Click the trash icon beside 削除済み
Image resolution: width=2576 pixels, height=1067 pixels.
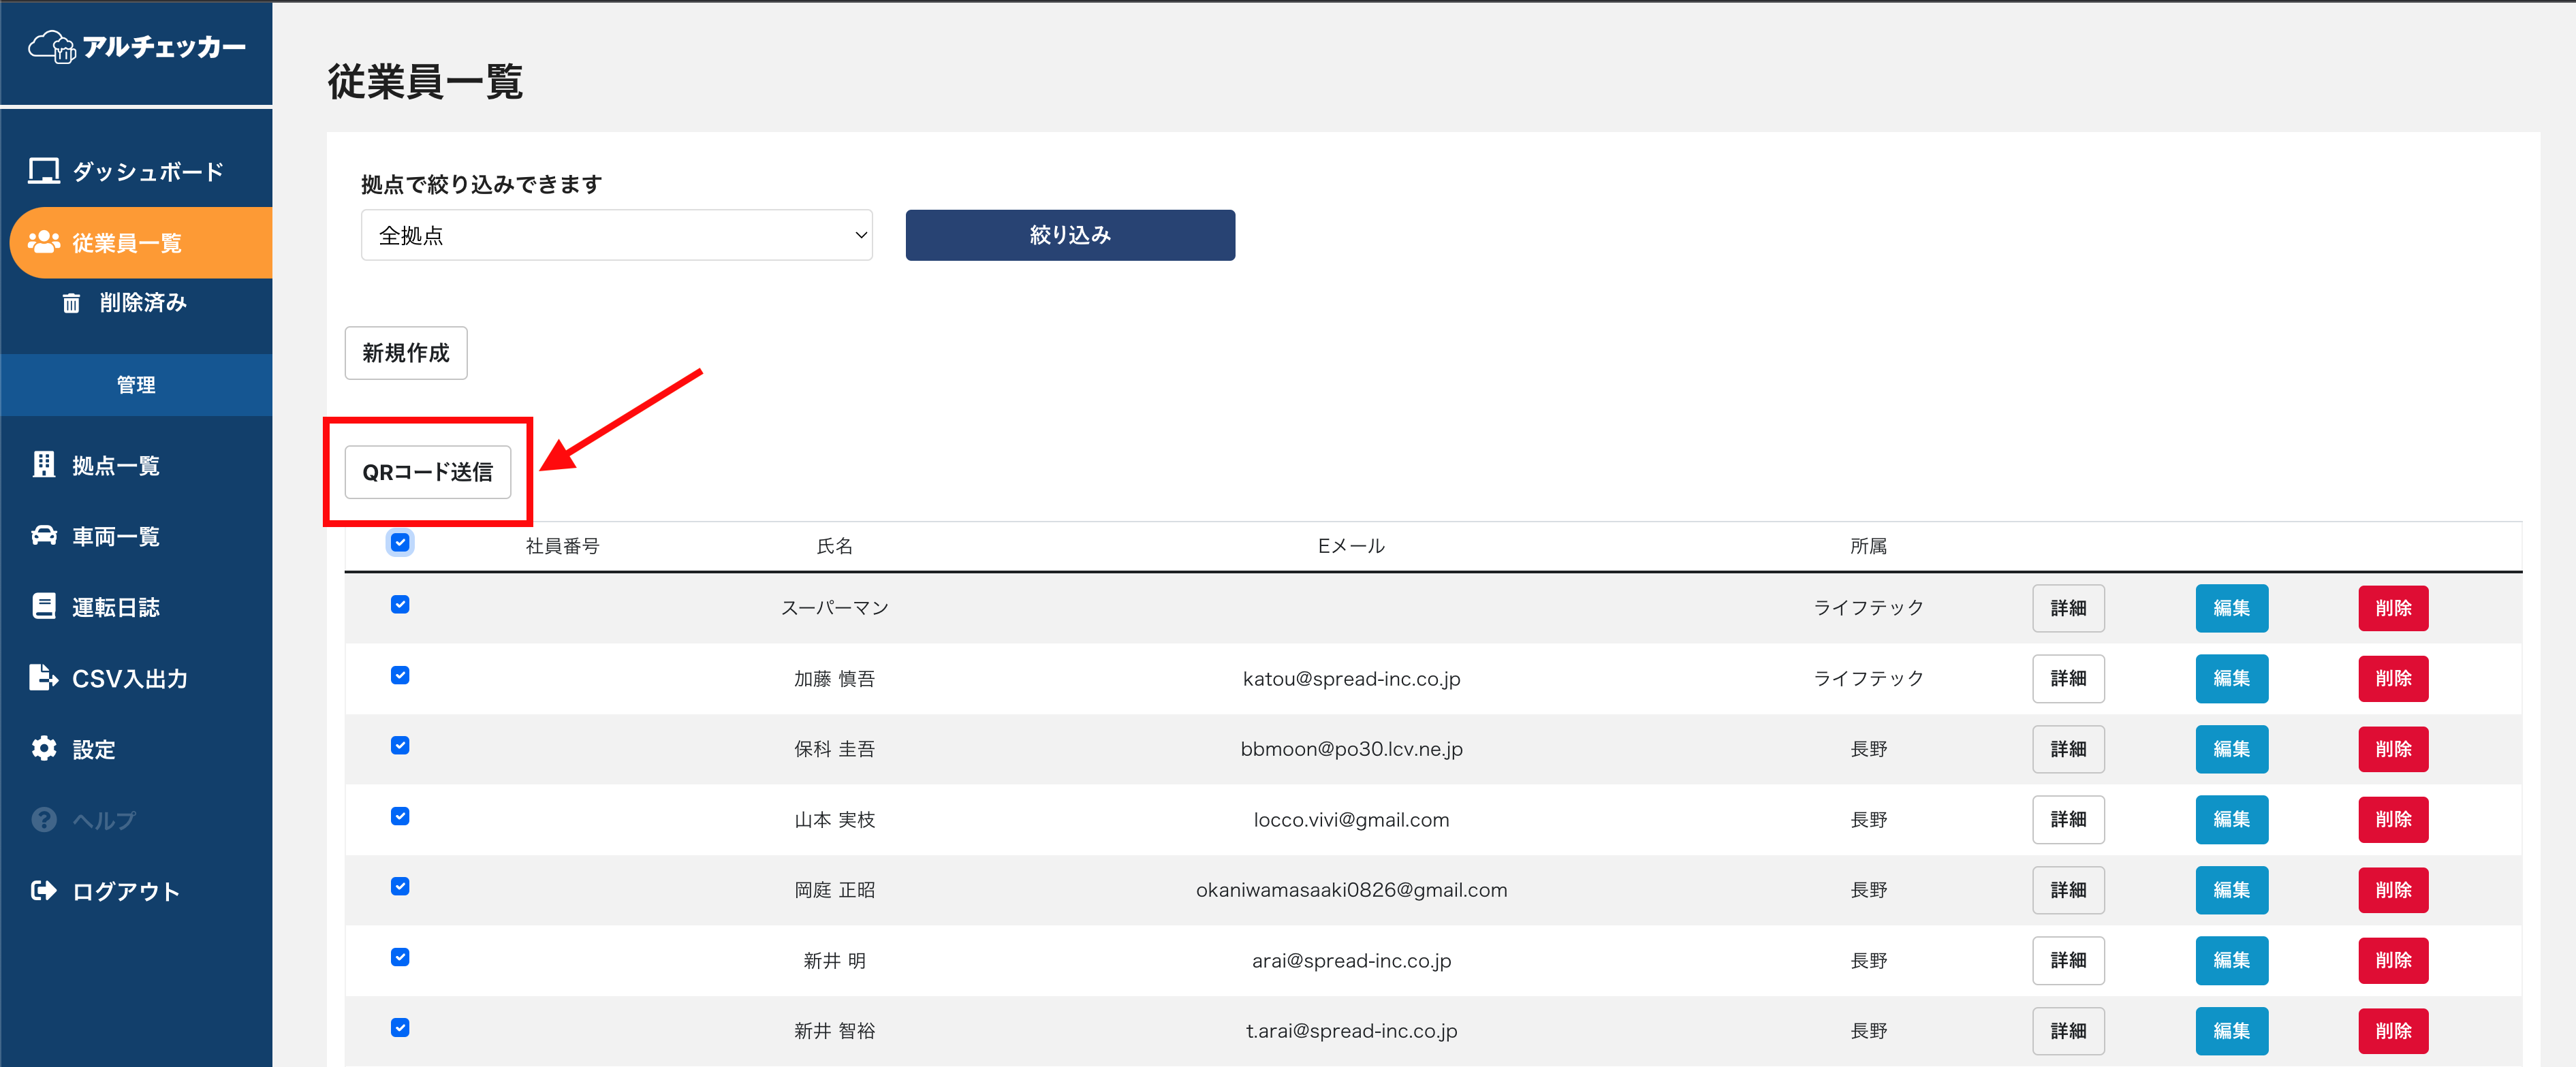click(71, 303)
